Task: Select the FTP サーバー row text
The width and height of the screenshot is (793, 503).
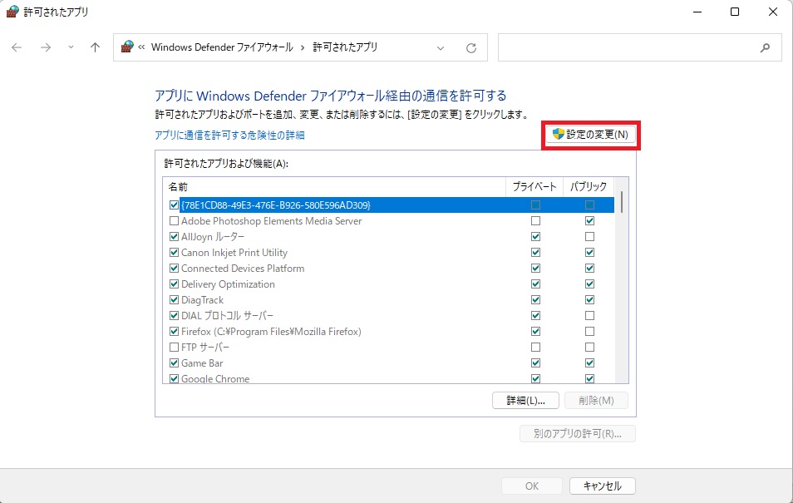Action: (205, 348)
